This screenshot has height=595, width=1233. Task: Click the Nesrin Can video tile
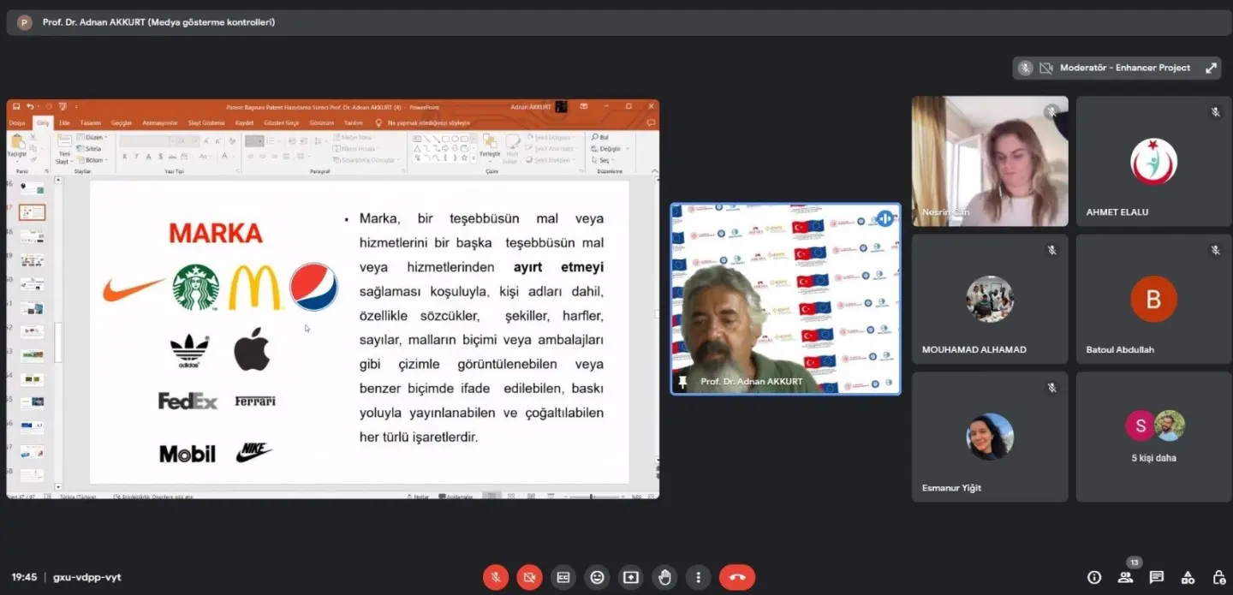pos(990,161)
